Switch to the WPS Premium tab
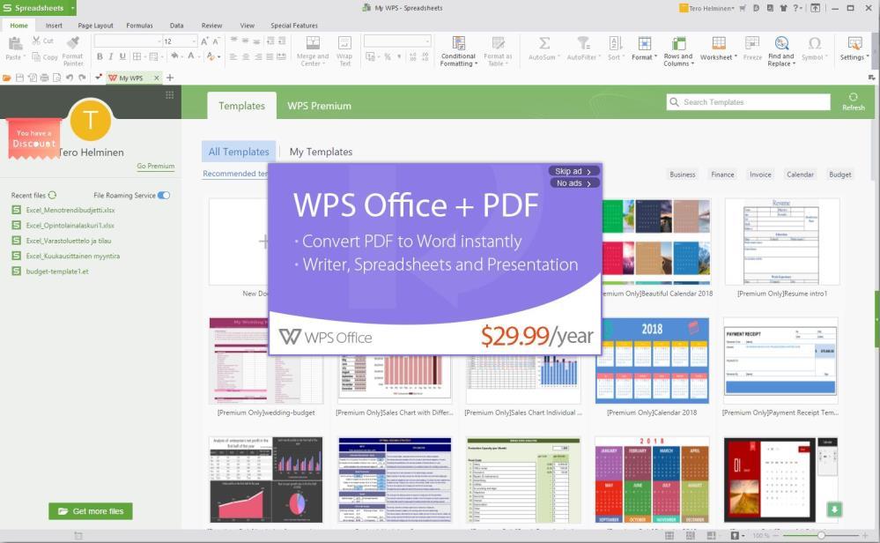Image resolution: width=880 pixels, height=543 pixels. tap(320, 106)
